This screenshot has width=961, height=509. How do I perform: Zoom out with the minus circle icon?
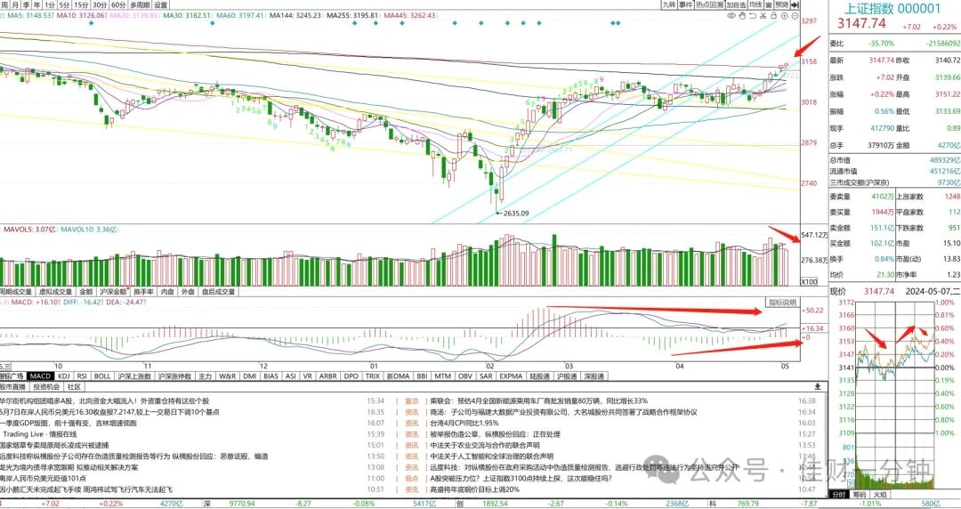(795, 16)
